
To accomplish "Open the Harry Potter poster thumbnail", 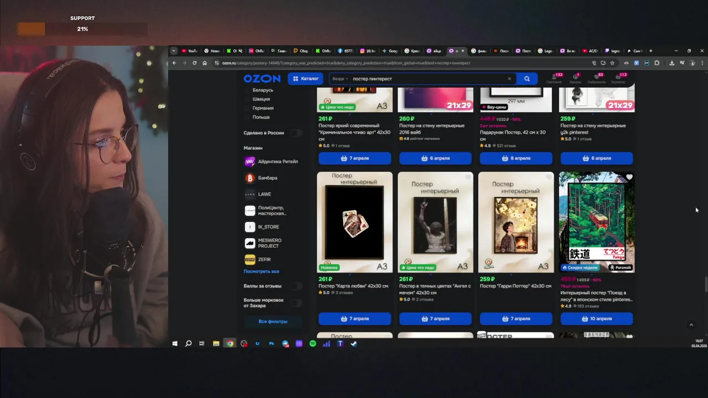I will [516, 222].
